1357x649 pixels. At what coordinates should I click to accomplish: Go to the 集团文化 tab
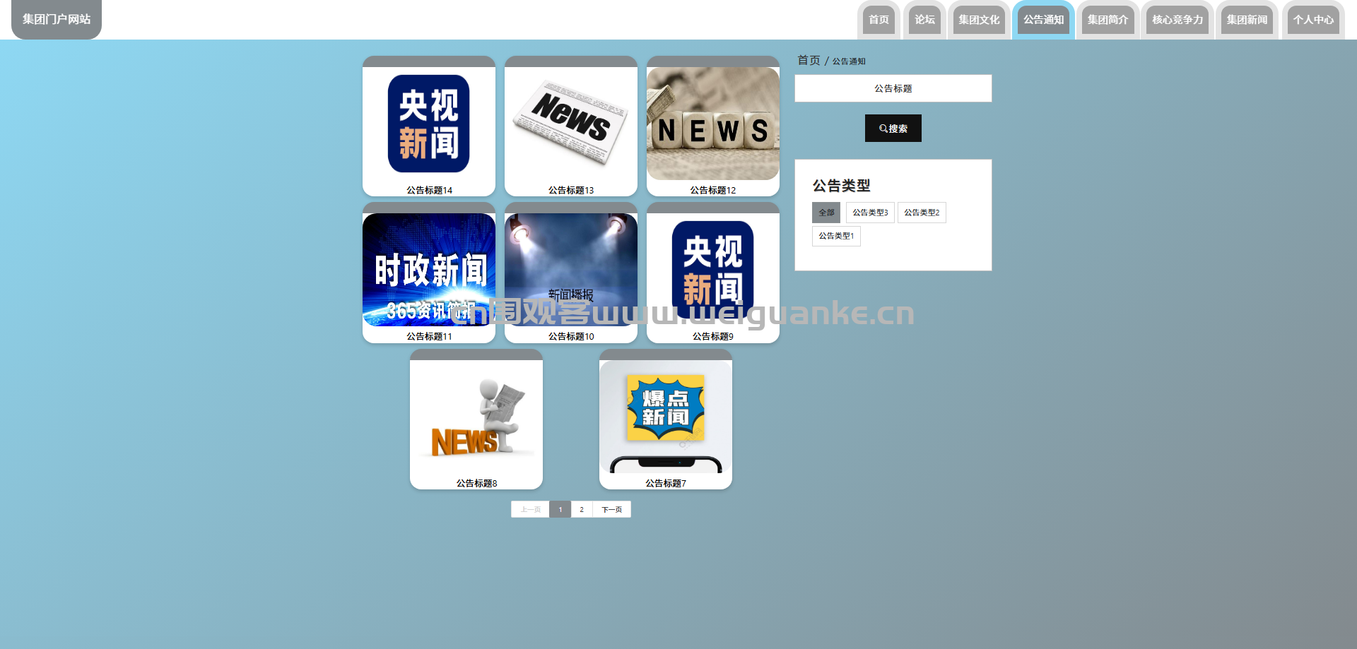point(979,20)
